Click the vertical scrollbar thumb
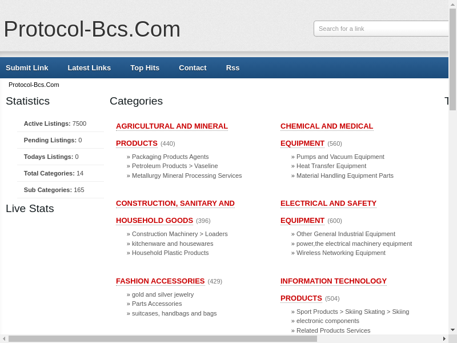Screen dimensions: 457x343 tap(452, 59)
